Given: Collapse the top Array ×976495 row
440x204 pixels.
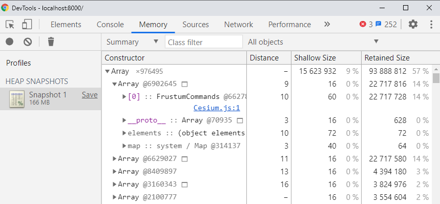Looking at the screenshot, I should [107, 71].
